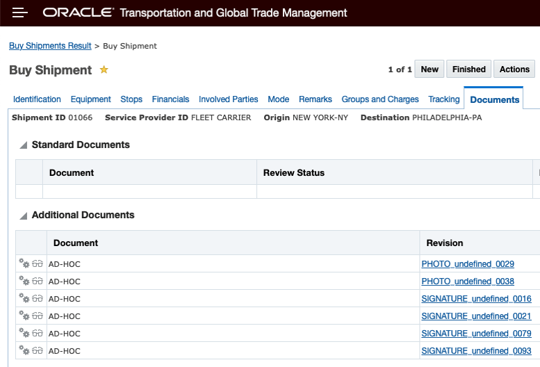This screenshot has height=367, width=540.
Task: Click the gears icon for SIGNATURE_undefined_0079 row
Action: (x=24, y=334)
